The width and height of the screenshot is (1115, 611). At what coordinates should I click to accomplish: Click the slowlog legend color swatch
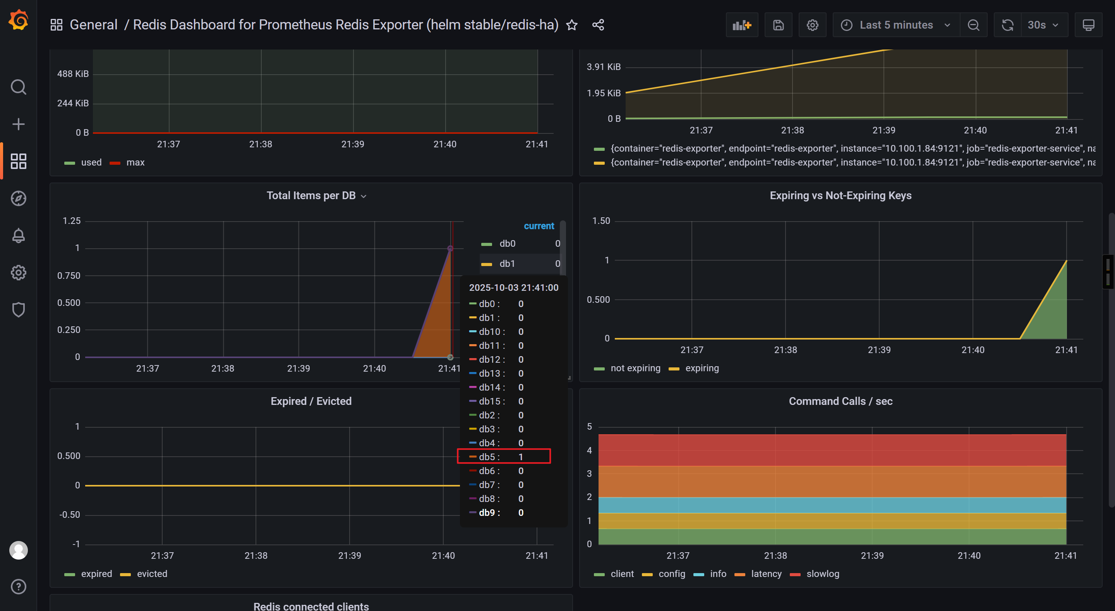pyautogui.click(x=795, y=574)
